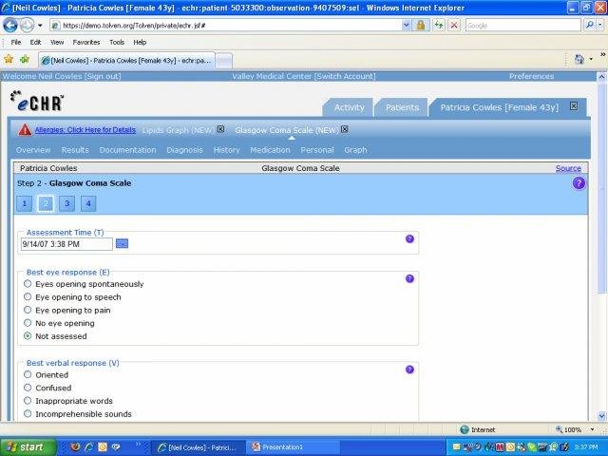Select 'Eyes opening spontaneously' option
Viewport: 608px width, 456px height.
point(28,284)
